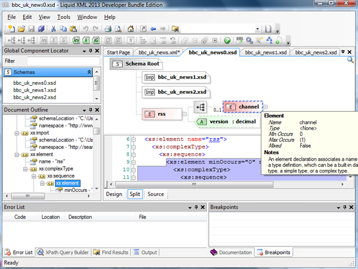The width and height of the screenshot is (358, 269).
Task: Cut selection with the scissors icon
Action: pos(53,29)
